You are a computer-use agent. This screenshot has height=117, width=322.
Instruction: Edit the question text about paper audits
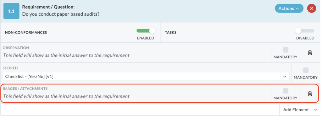click(x=61, y=14)
